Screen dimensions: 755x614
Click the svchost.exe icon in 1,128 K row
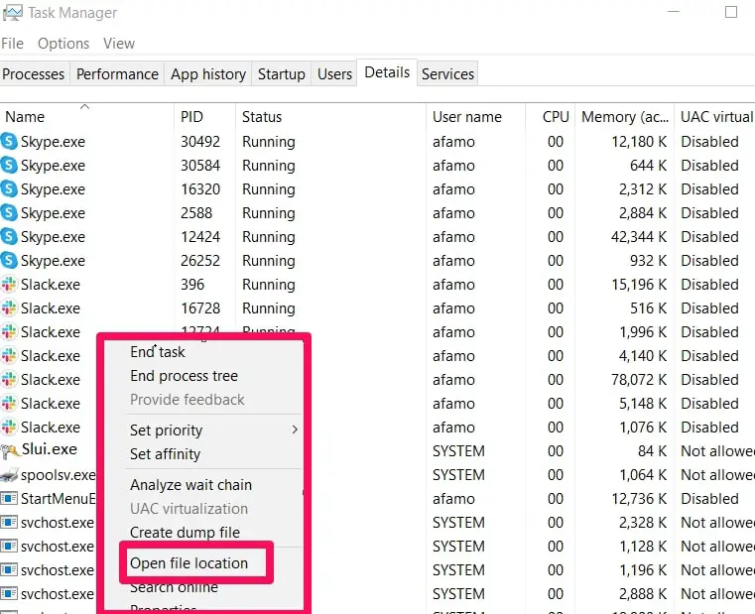(x=9, y=547)
